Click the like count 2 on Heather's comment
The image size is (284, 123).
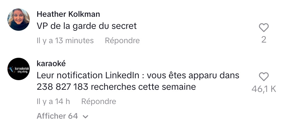tap(264, 39)
